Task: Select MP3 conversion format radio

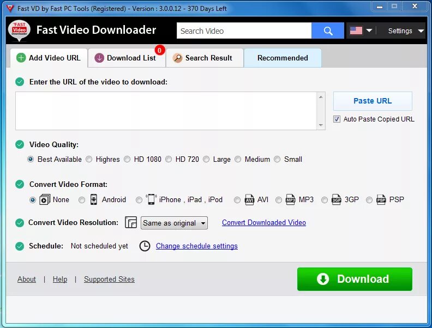Action: click(279, 200)
